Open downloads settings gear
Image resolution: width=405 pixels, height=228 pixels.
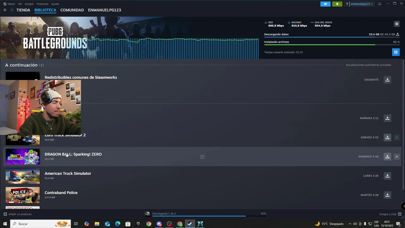[x=397, y=24]
